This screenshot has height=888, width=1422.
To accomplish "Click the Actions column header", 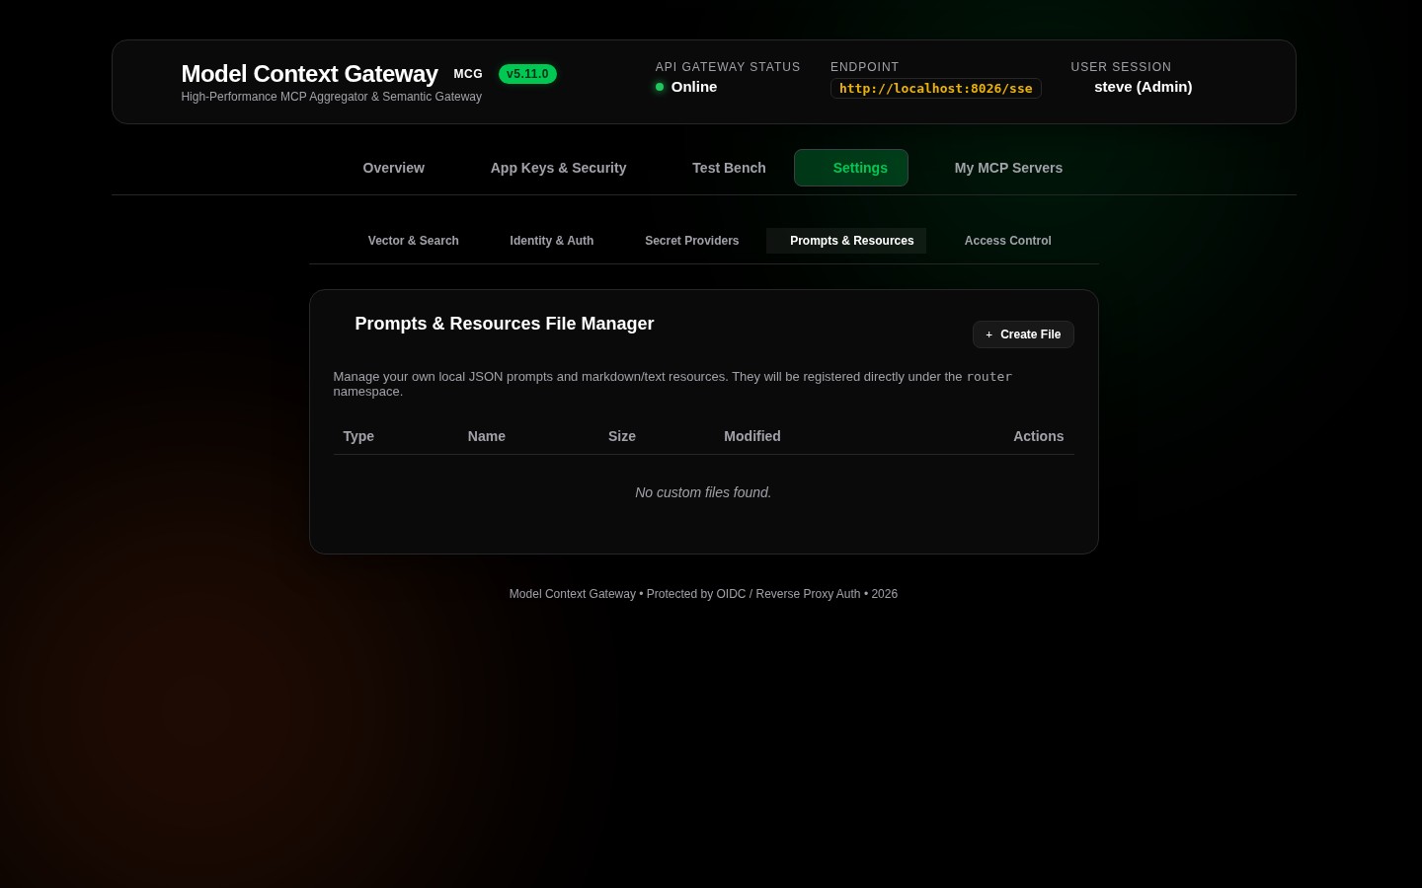I will tap(1039, 436).
